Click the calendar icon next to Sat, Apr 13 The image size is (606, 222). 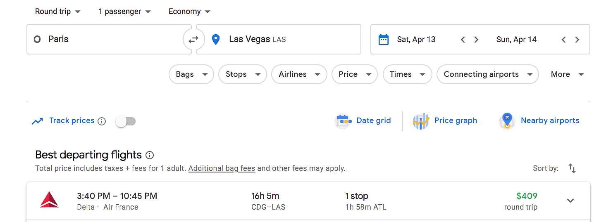(384, 40)
